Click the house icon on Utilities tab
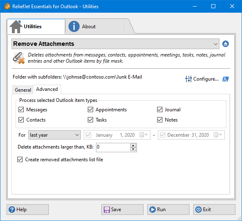 16,27
